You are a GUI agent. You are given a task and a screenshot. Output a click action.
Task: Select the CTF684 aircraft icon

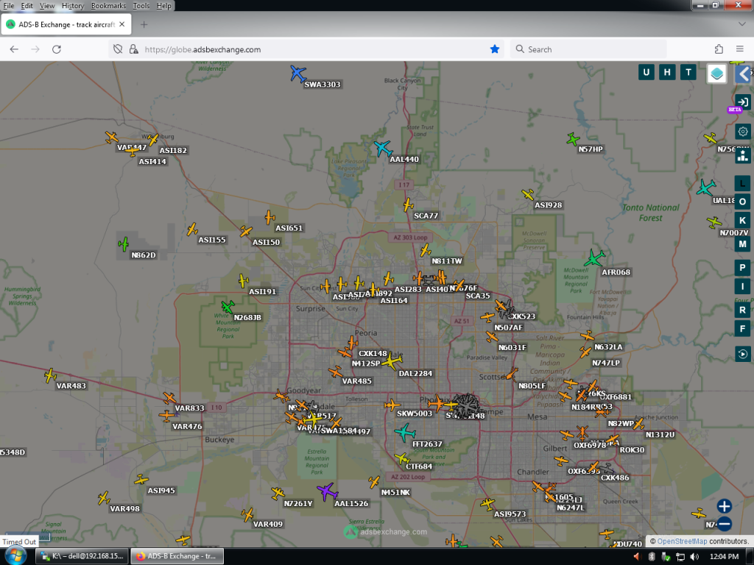[x=401, y=459]
